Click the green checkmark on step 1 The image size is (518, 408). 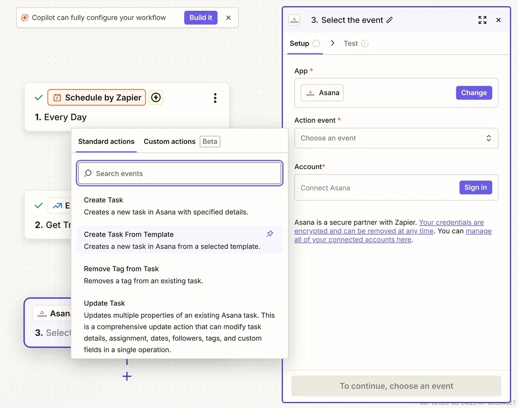click(38, 98)
